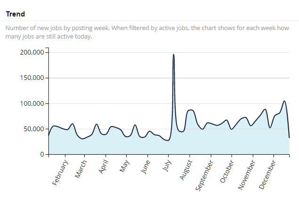This screenshot has width=299, height=197.
Task: Click the tall July spike peak
Action: (174, 55)
